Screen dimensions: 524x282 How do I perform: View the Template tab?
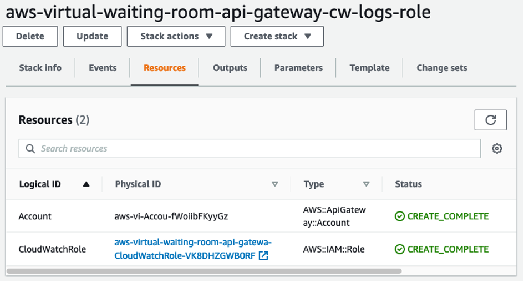pyautogui.click(x=369, y=68)
